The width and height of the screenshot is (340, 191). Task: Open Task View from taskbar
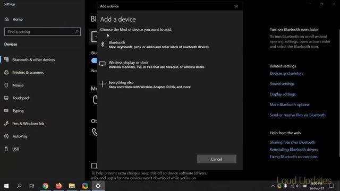tap(32, 186)
